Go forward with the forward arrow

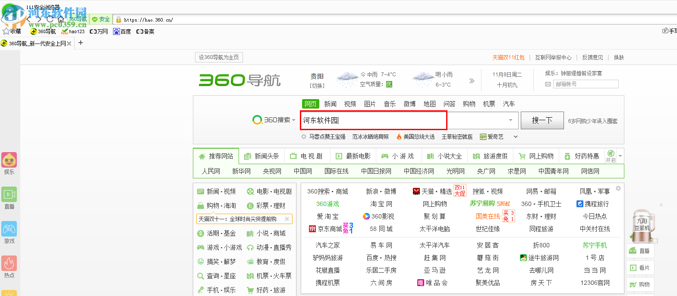point(39,19)
